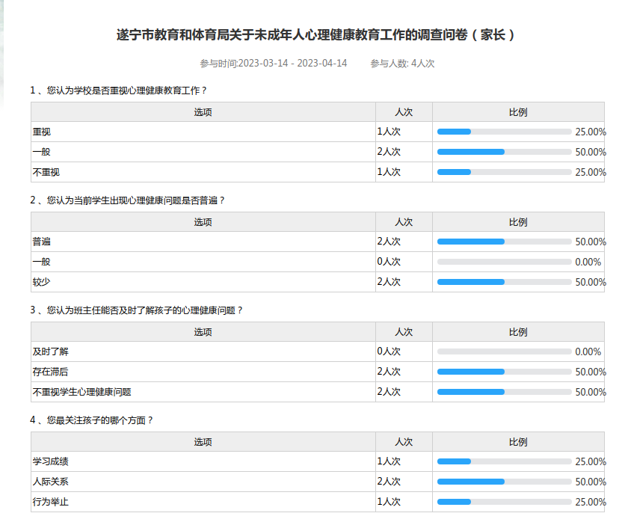
Task: Click the survey title heading at the top
Action: point(316,35)
